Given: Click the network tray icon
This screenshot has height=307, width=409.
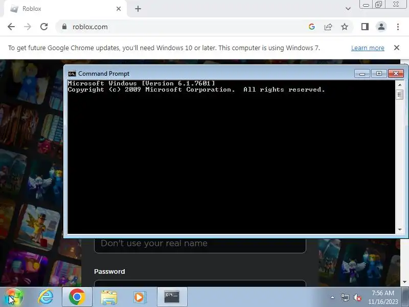Looking at the screenshot, I should (x=345, y=297).
